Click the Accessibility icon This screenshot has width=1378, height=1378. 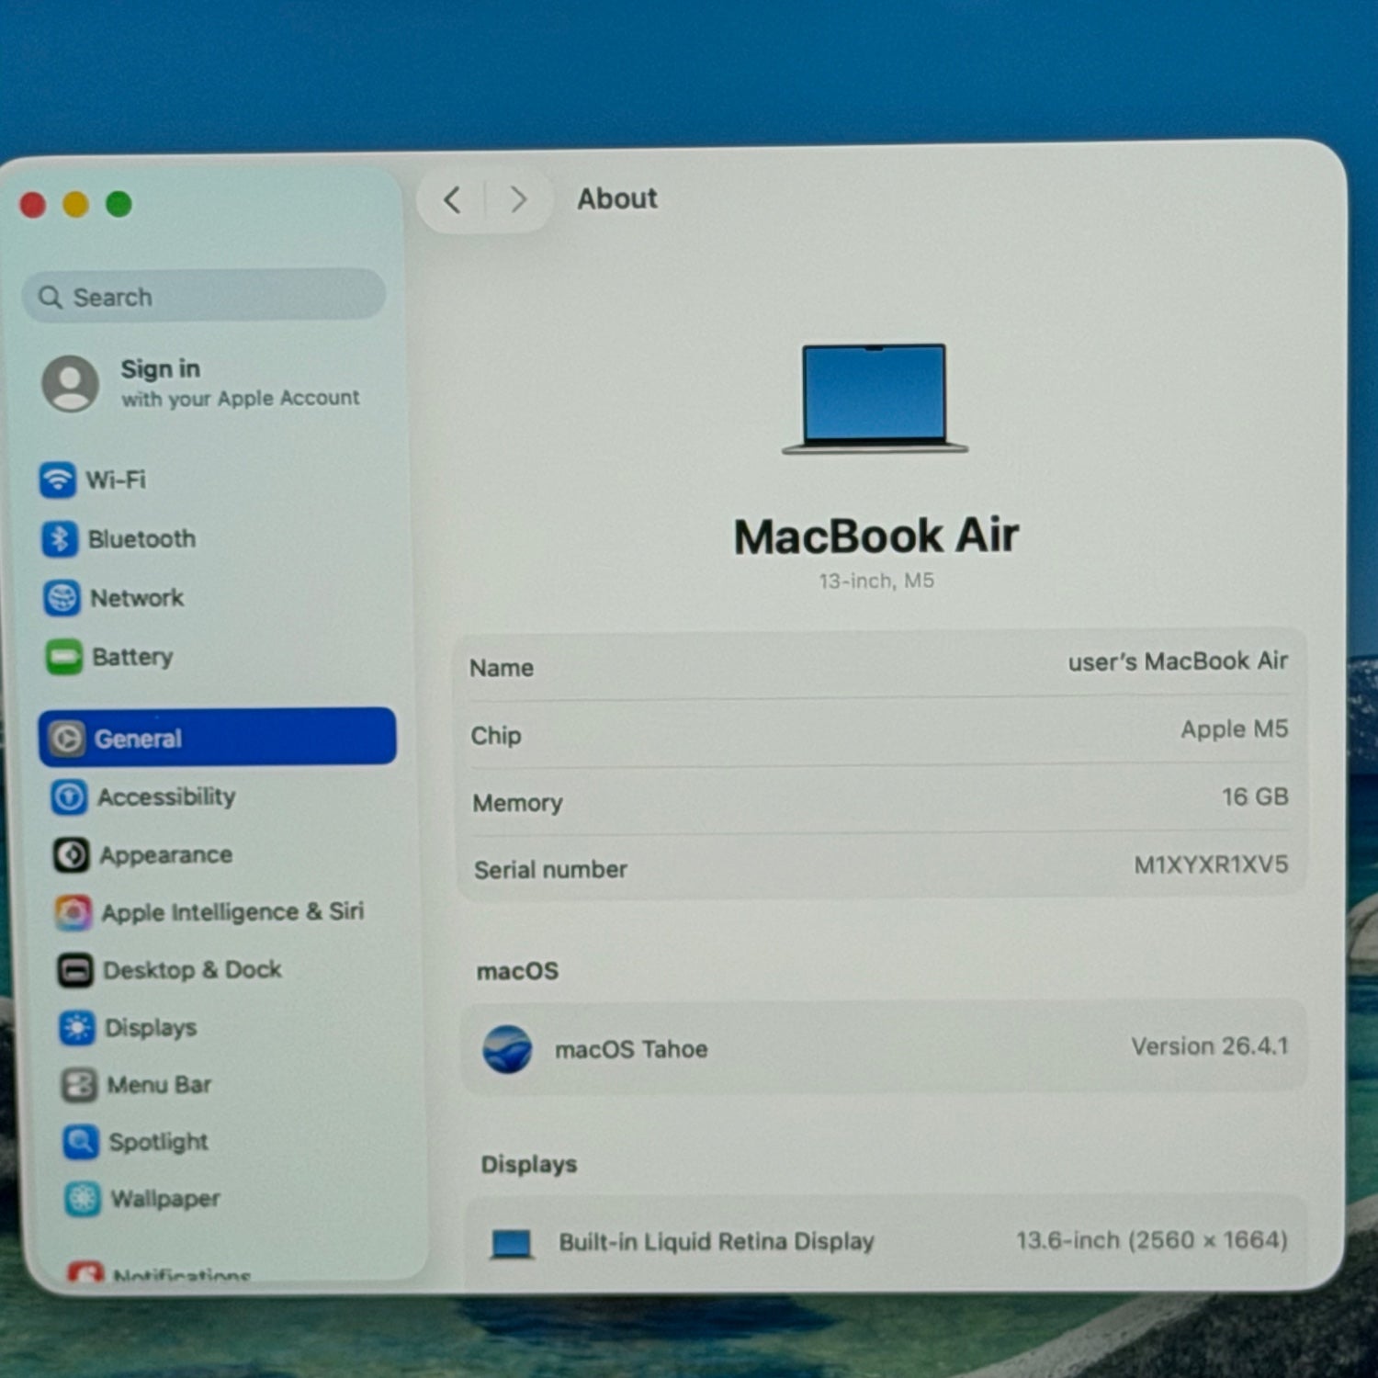[x=69, y=796]
